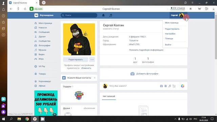Screen dimensions: 217x122
Task: Attach music to new post
Action: 170,86
